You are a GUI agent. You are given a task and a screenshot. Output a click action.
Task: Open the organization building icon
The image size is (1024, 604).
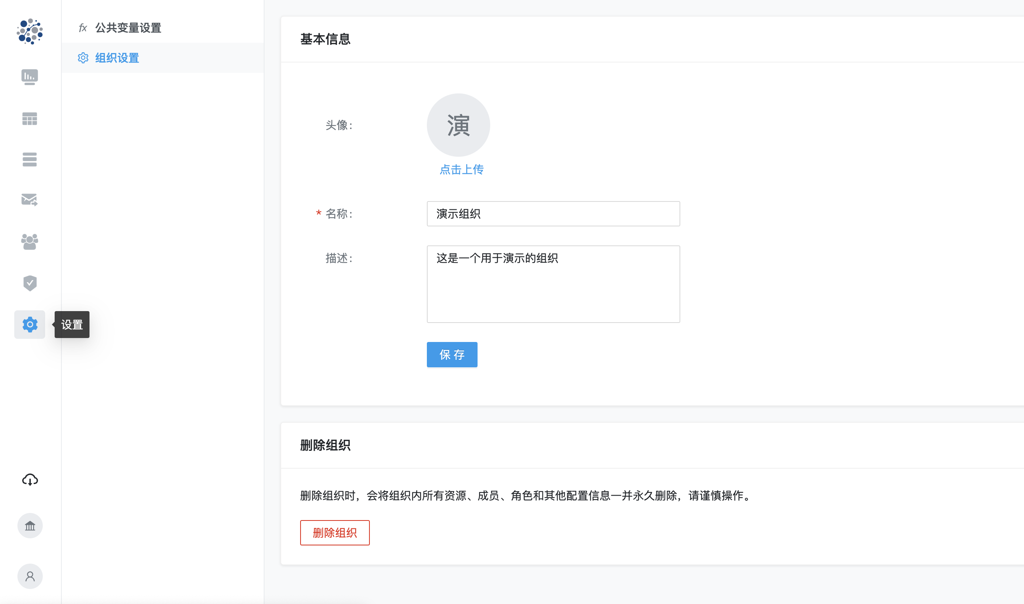pyautogui.click(x=30, y=526)
